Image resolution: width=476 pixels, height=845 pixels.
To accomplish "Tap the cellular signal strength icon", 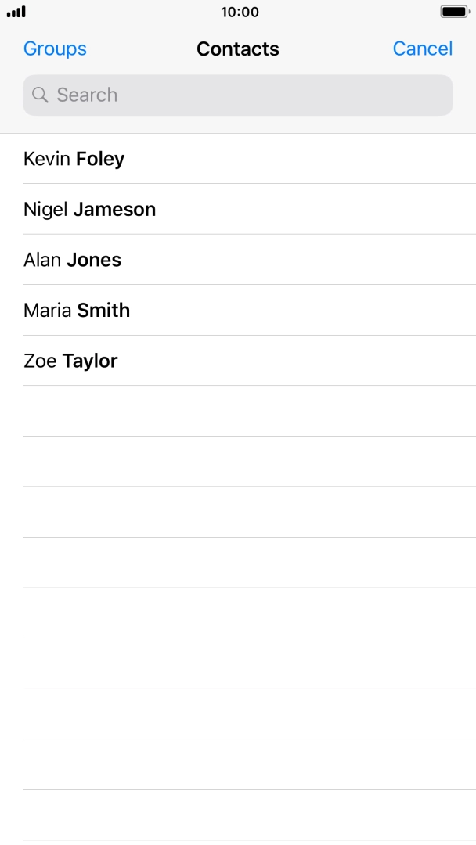I will pyautogui.click(x=16, y=13).
